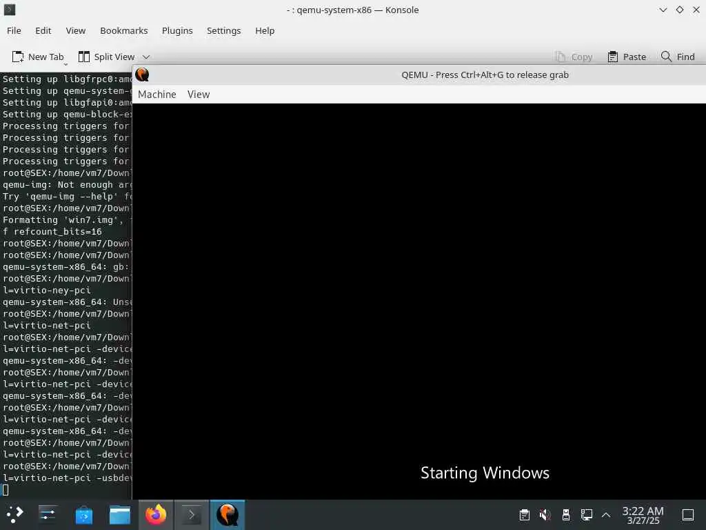The width and height of the screenshot is (706, 530).
Task: Click the terminal cursor block
Action: click(x=6, y=490)
